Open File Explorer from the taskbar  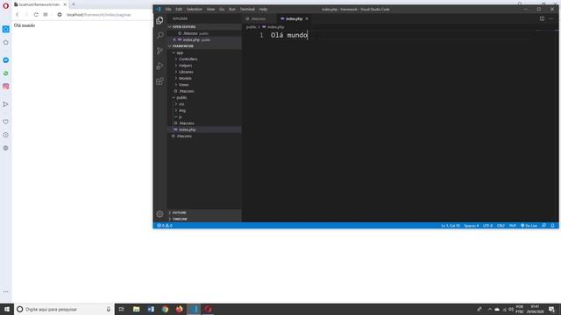point(137,309)
